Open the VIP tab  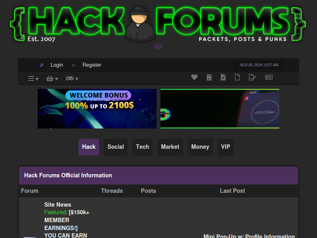[x=225, y=147]
